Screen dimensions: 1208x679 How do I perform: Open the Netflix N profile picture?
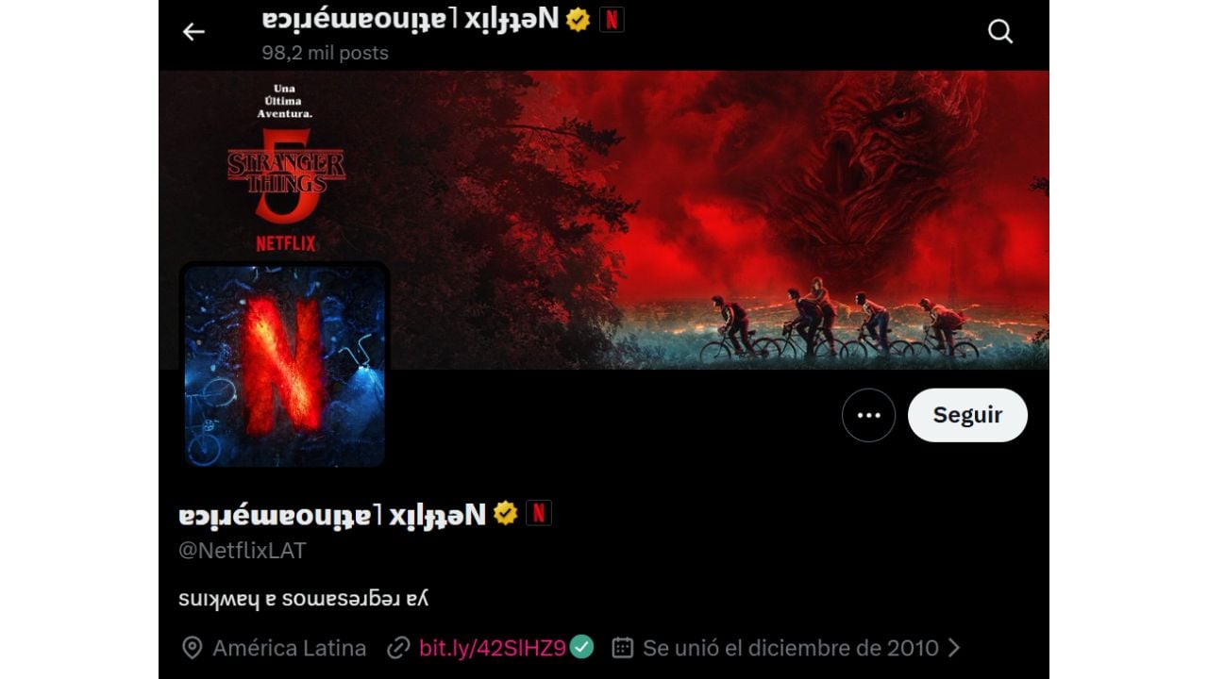coord(284,366)
